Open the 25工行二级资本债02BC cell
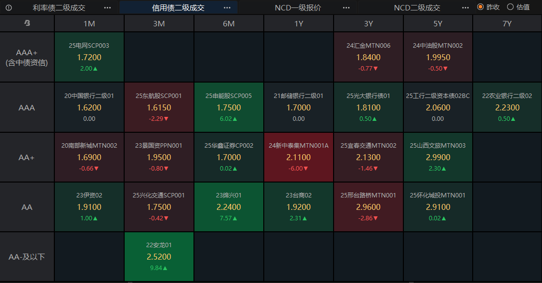This screenshot has height=283, width=542. (438, 107)
